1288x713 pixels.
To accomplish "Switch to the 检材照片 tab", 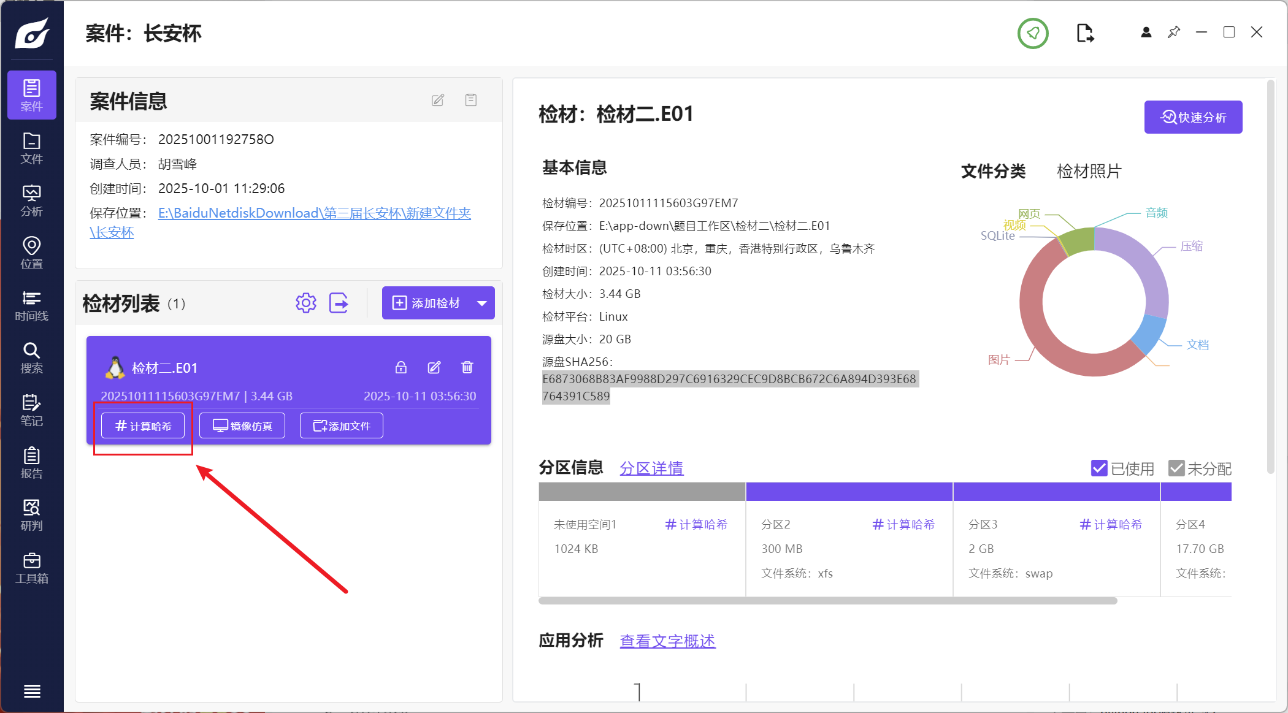I will coord(1089,171).
